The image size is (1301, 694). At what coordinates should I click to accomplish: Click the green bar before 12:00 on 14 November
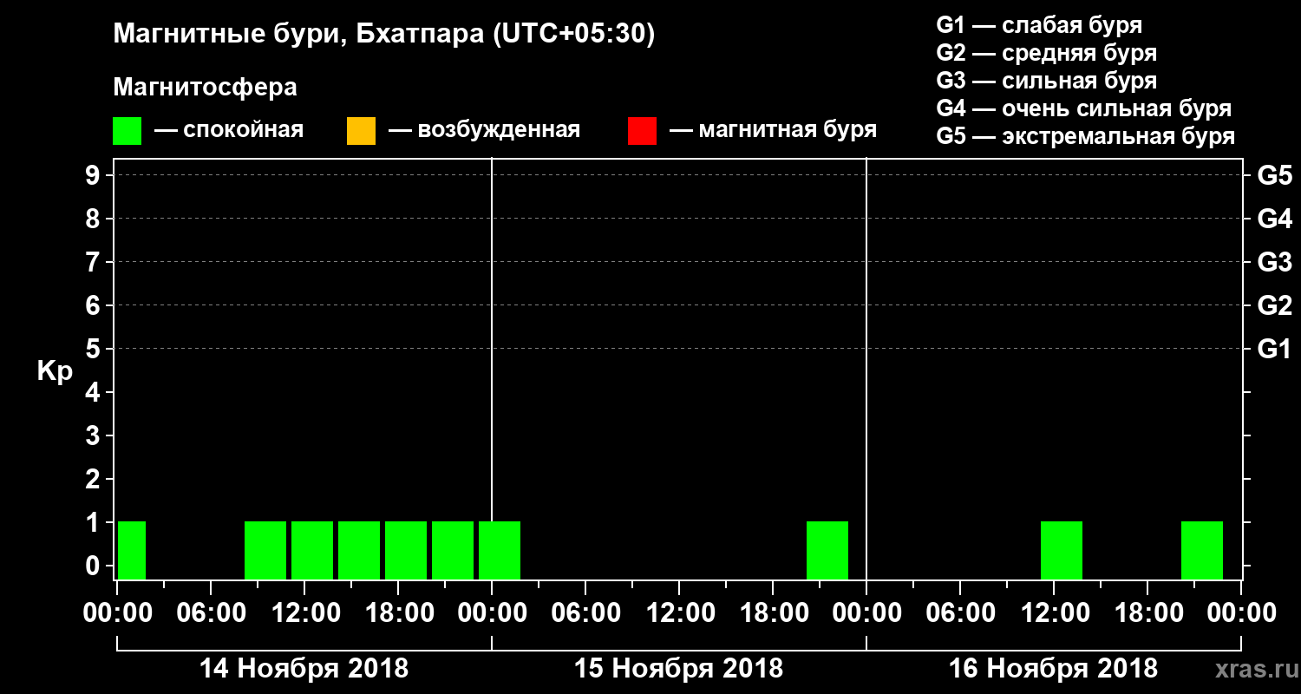click(x=265, y=550)
